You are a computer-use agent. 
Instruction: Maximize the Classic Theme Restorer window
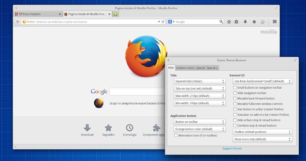coord(295,60)
